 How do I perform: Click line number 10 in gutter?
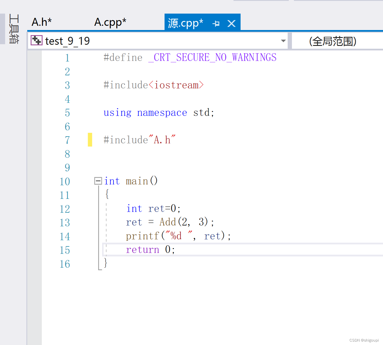[x=65, y=182]
